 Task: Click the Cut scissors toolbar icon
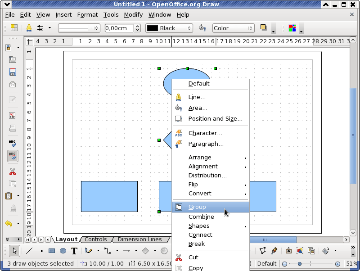[x=13, y=172]
